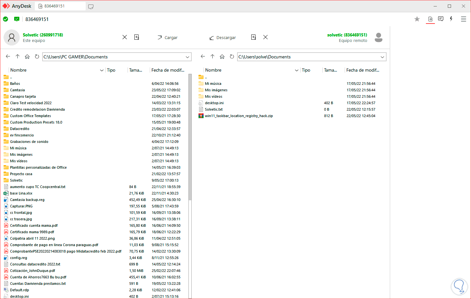Select the Camtasia folder in the local pane
The width and height of the screenshot is (471, 299).
17,90
